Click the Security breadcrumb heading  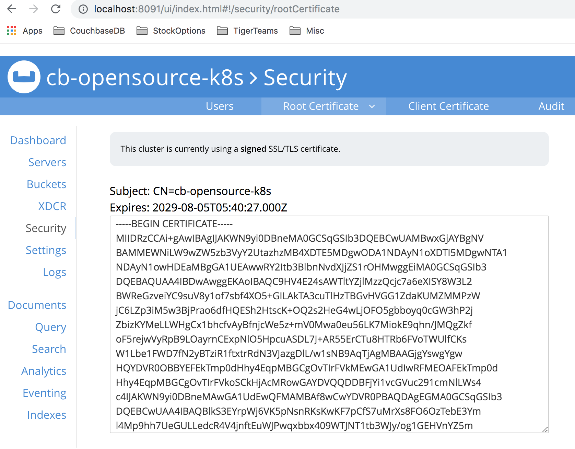tap(305, 78)
